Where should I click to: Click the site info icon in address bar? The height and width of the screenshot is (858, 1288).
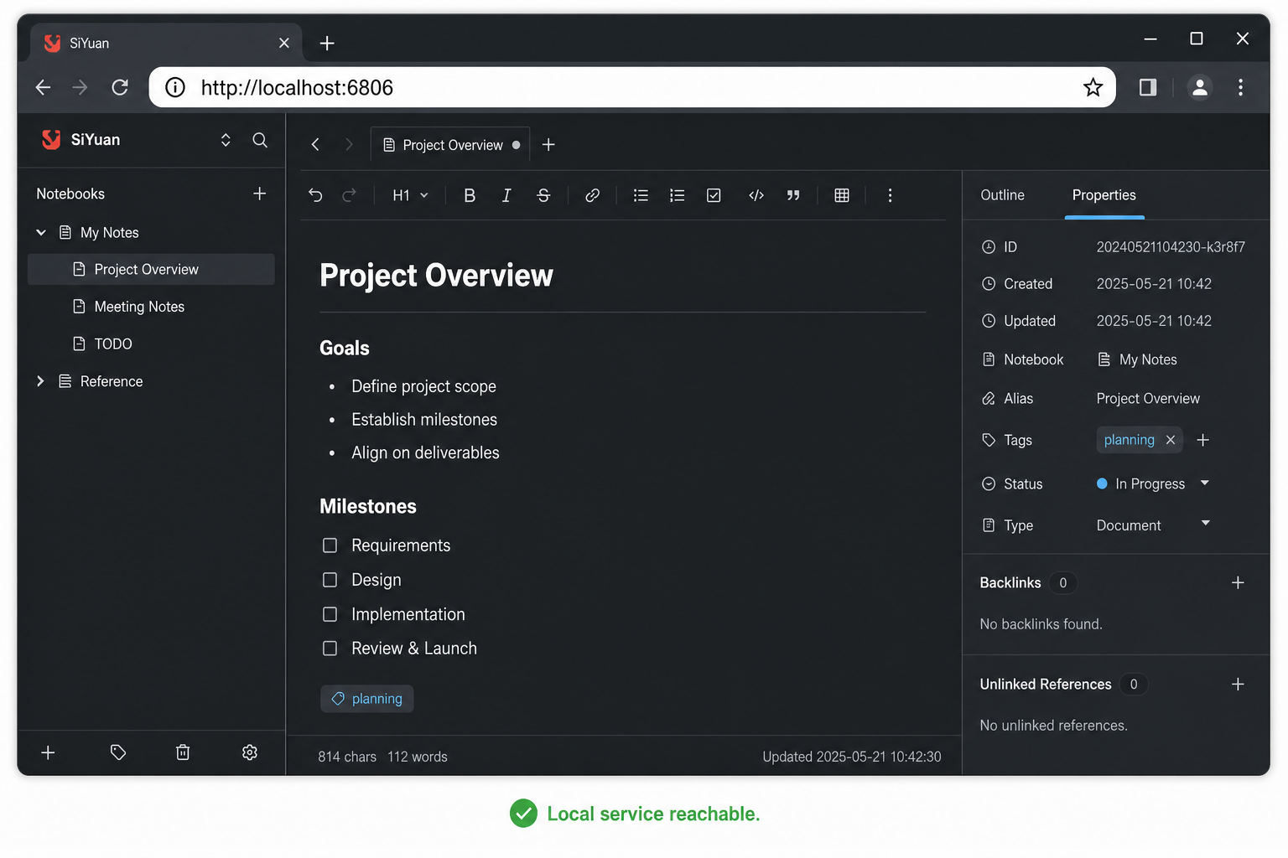point(175,87)
